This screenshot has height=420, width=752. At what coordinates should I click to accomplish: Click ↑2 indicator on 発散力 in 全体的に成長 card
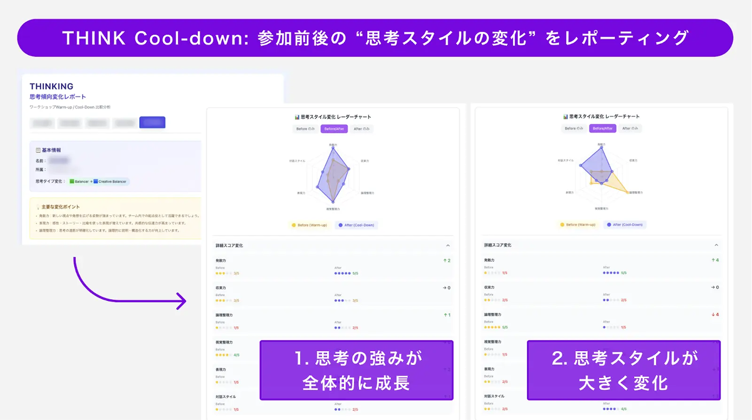(447, 261)
